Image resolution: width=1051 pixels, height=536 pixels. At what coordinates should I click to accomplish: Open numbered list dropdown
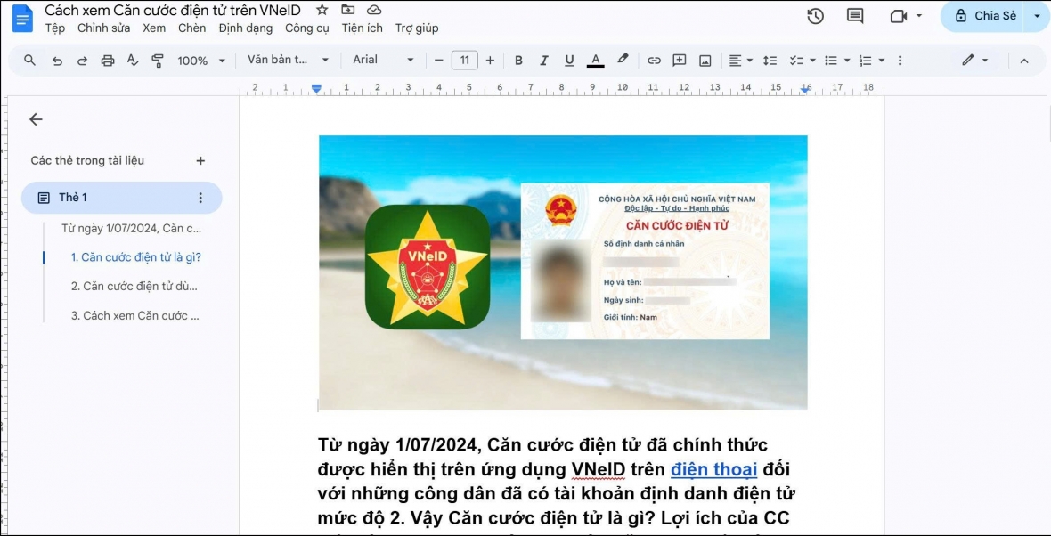pos(871,61)
